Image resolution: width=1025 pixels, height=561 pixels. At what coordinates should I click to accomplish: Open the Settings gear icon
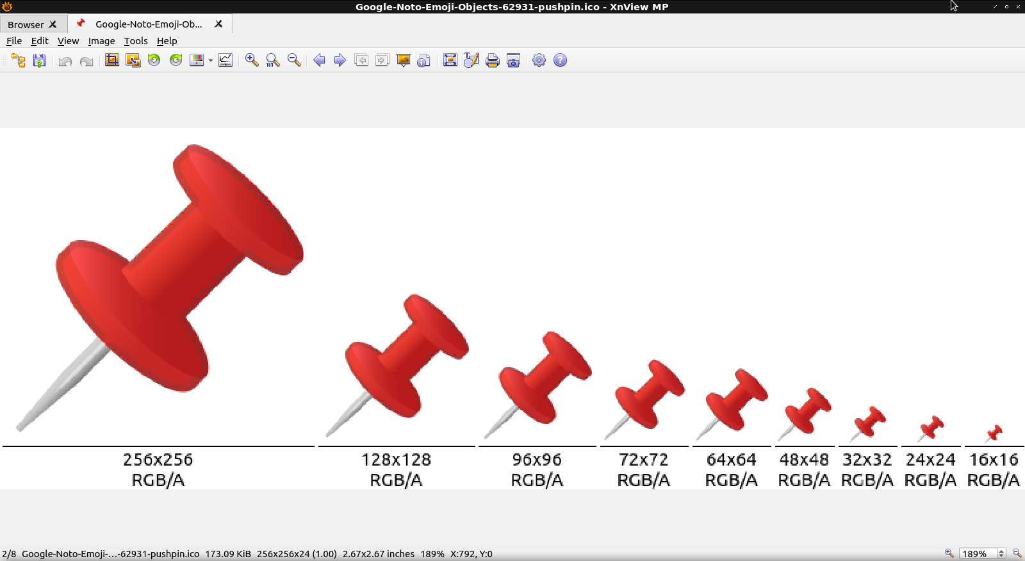pyautogui.click(x=539, y=60)
